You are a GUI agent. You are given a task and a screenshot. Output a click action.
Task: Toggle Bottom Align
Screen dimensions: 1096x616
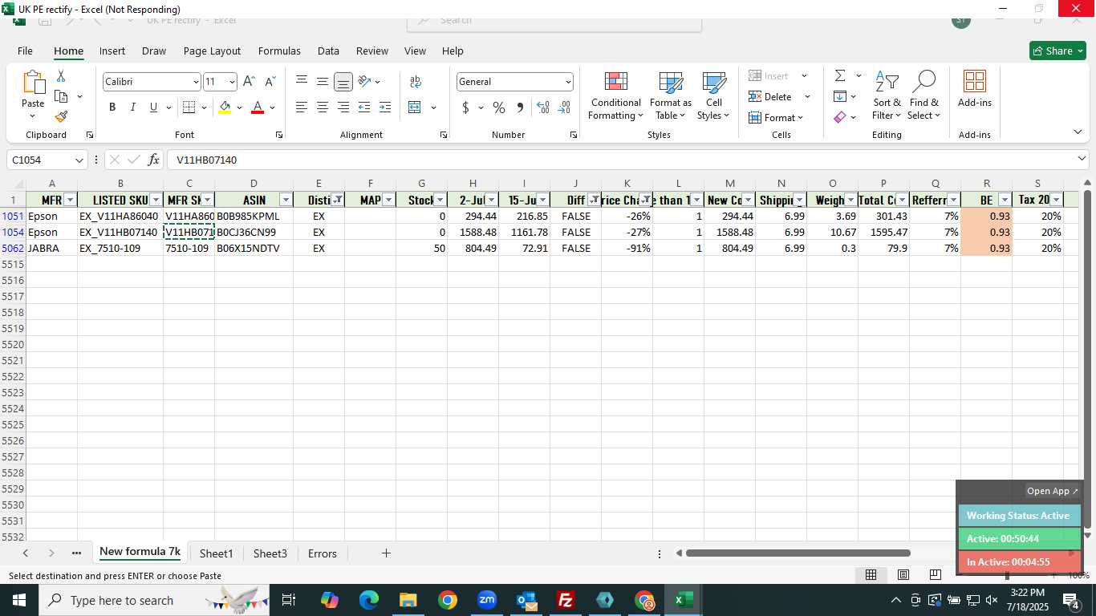click(343, 82)
